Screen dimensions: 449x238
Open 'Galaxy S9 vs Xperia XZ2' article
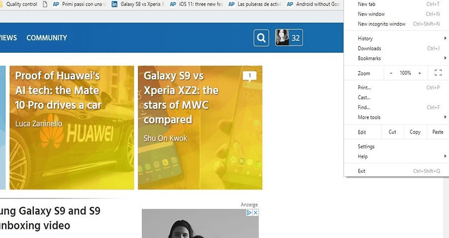point(200,128)
